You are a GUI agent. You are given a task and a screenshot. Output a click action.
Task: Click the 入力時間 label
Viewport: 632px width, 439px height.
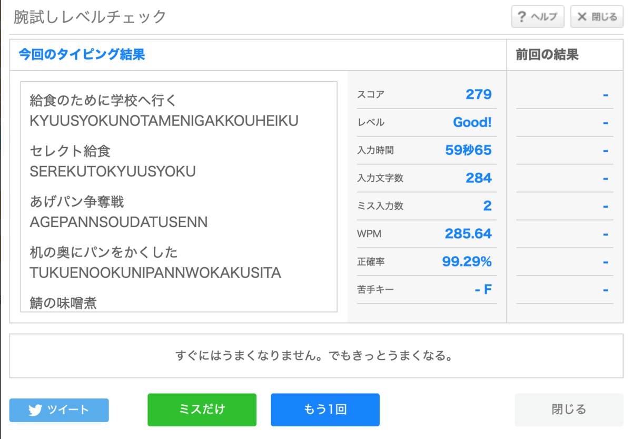376,151
